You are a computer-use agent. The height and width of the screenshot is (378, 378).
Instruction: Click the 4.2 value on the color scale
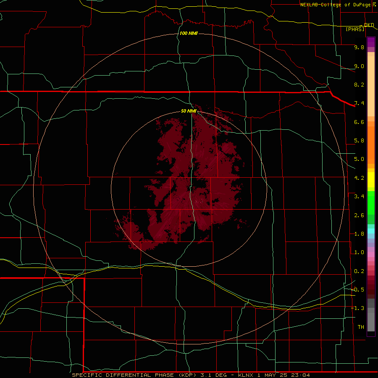pyautogui.click(x=359, y=178)
